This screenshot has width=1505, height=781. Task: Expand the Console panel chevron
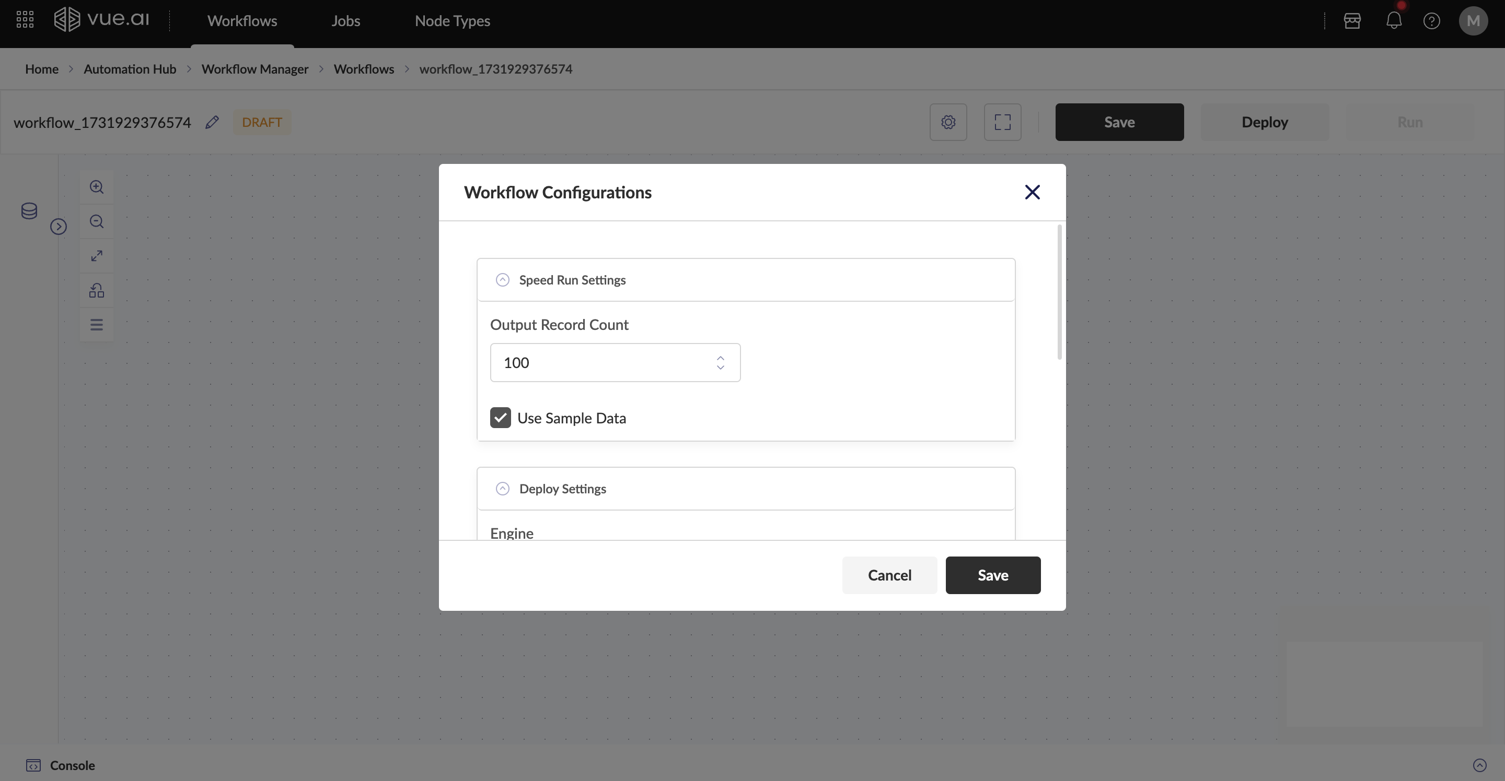point(1479,765)
